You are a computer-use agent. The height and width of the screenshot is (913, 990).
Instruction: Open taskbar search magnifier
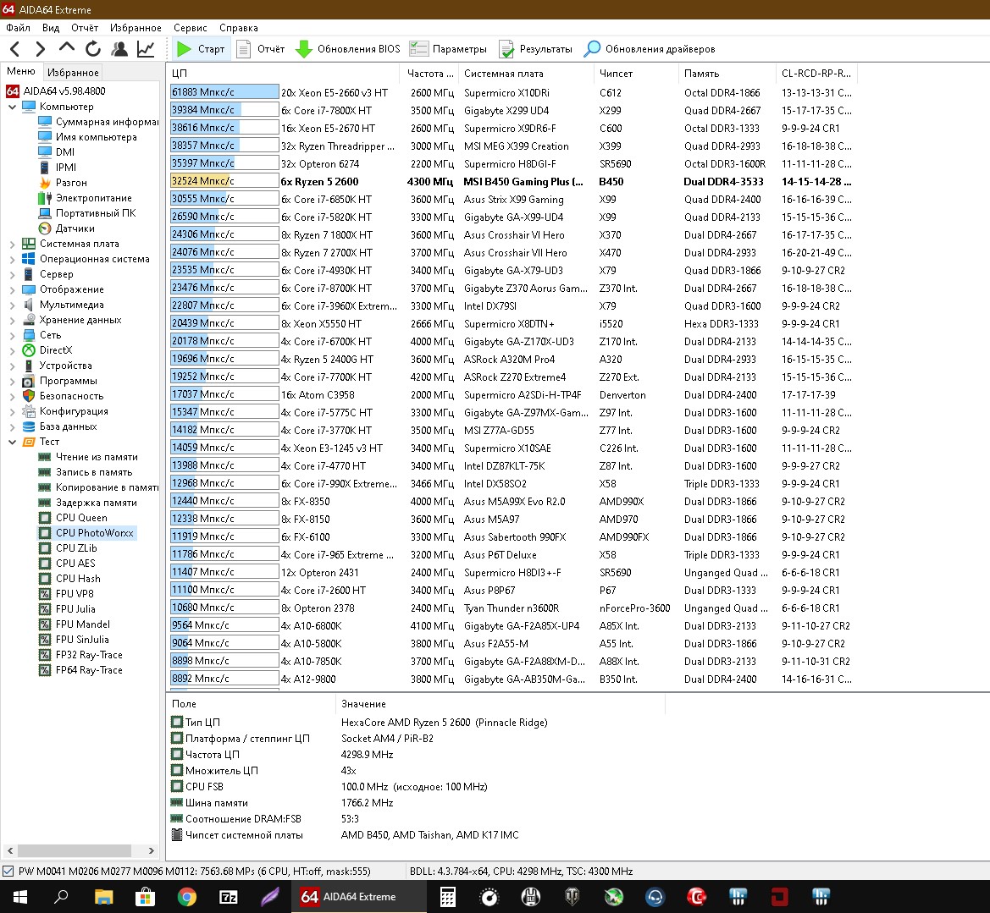point(61,897)
